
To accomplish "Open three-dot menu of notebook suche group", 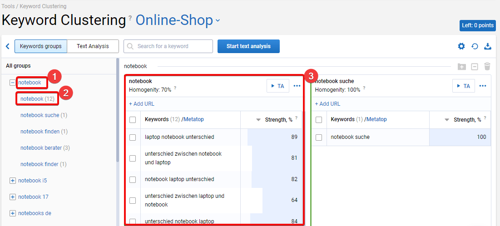I will (483, 86).
